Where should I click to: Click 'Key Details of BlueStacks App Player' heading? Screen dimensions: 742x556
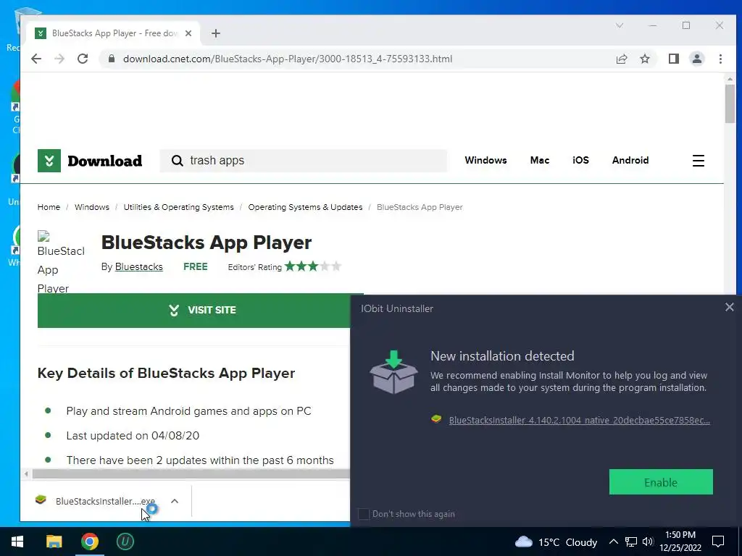166,373
